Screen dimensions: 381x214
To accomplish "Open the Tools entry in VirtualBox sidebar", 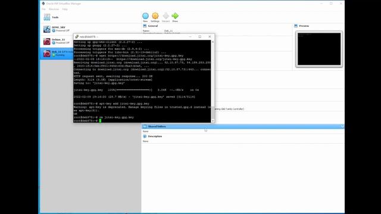I will pos(90,17).
